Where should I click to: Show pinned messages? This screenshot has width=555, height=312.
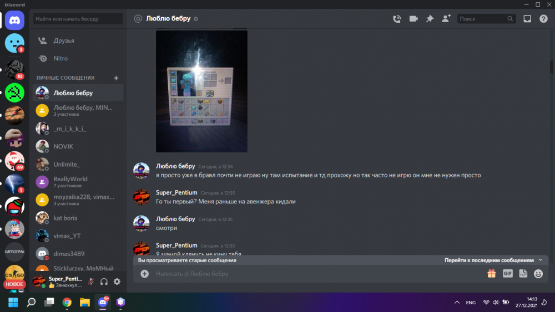(430, 19)
